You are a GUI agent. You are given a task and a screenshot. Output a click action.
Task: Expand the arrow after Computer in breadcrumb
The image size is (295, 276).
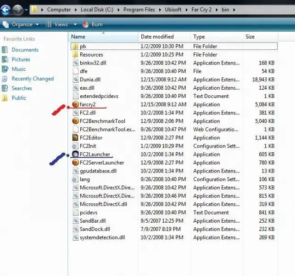[76, 10]
